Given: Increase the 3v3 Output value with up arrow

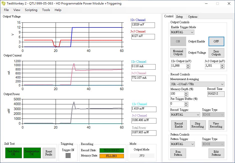Looking at the screenshot, I should pos(222,65).
